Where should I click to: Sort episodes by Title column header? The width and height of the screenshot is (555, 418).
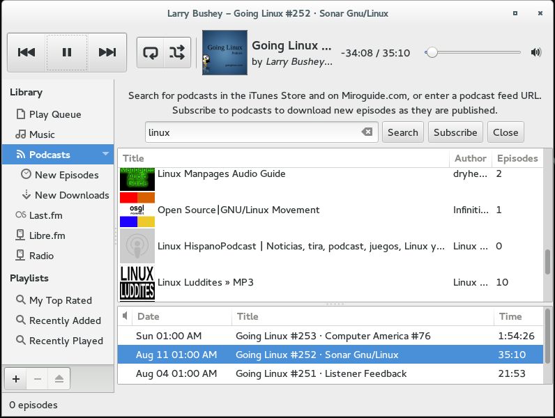tap(363, 316)
